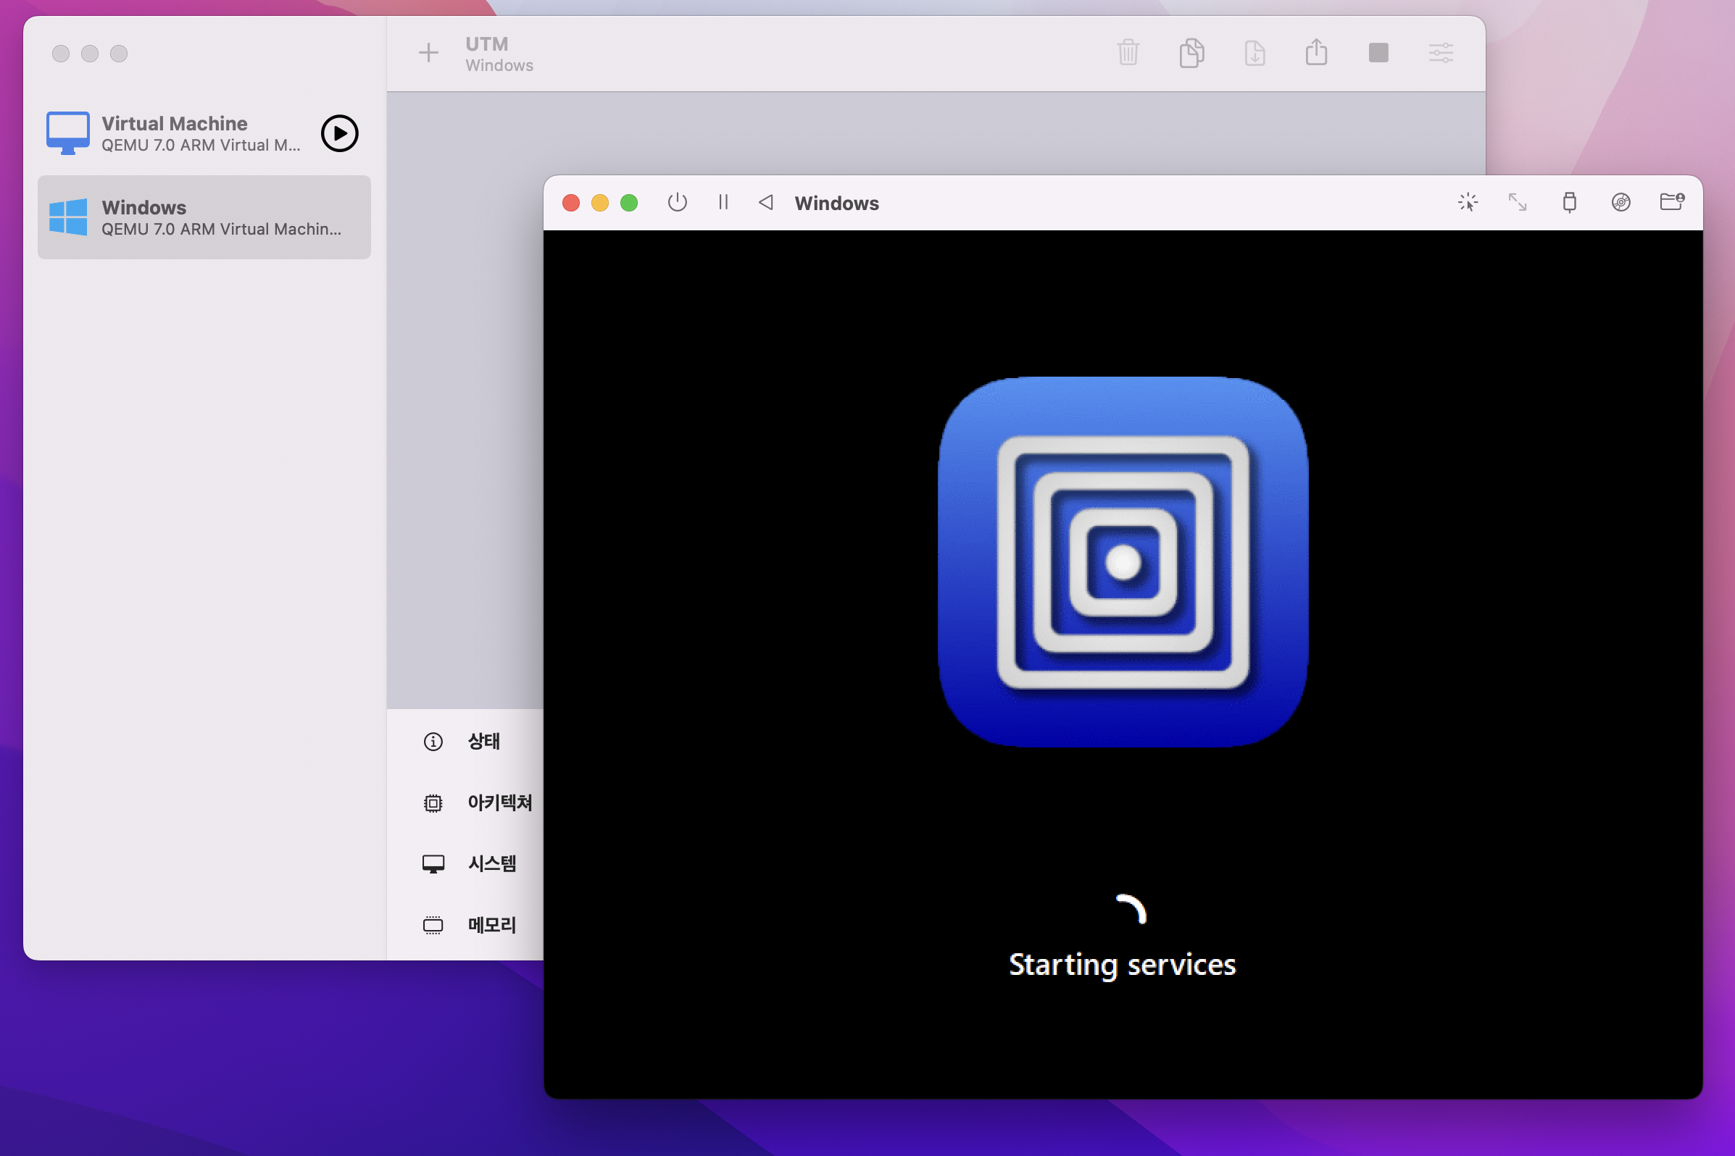Click the resize display arrows icon
1735x1156 pixels.
(x=1518, y=203)
